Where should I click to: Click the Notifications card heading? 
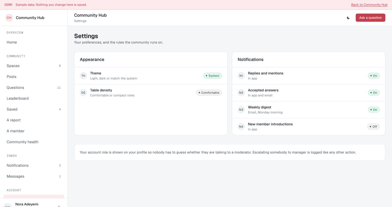[251, 60]
